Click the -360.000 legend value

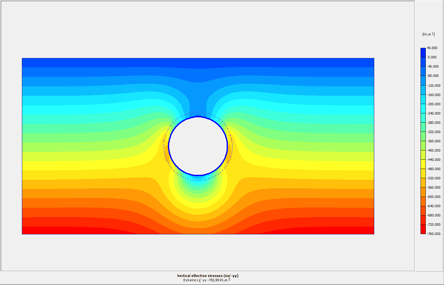(x=434, y=141)
